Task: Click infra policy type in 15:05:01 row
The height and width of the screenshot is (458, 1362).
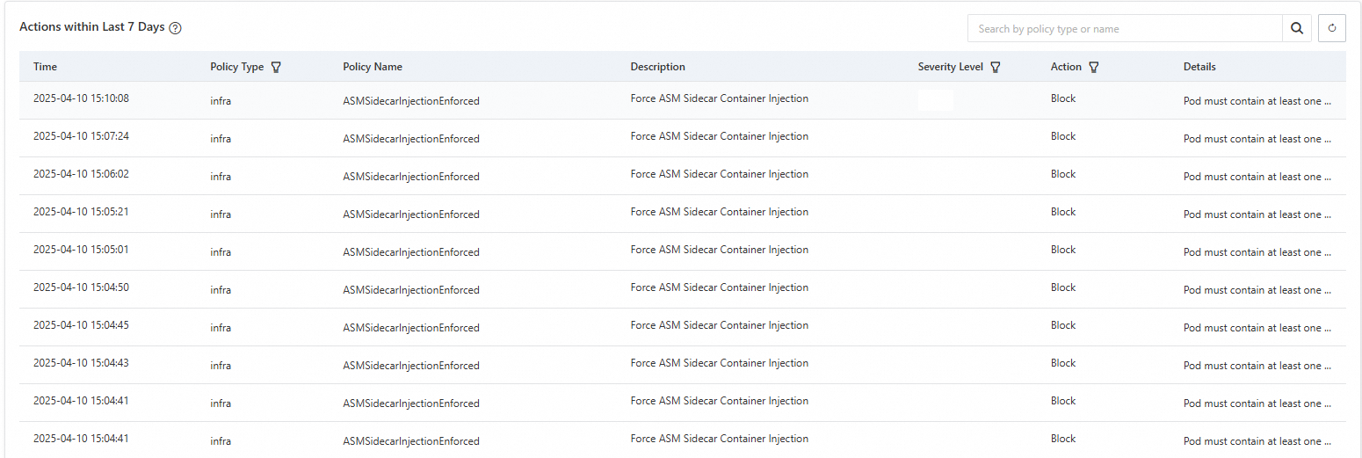Action: coord(221,252)
